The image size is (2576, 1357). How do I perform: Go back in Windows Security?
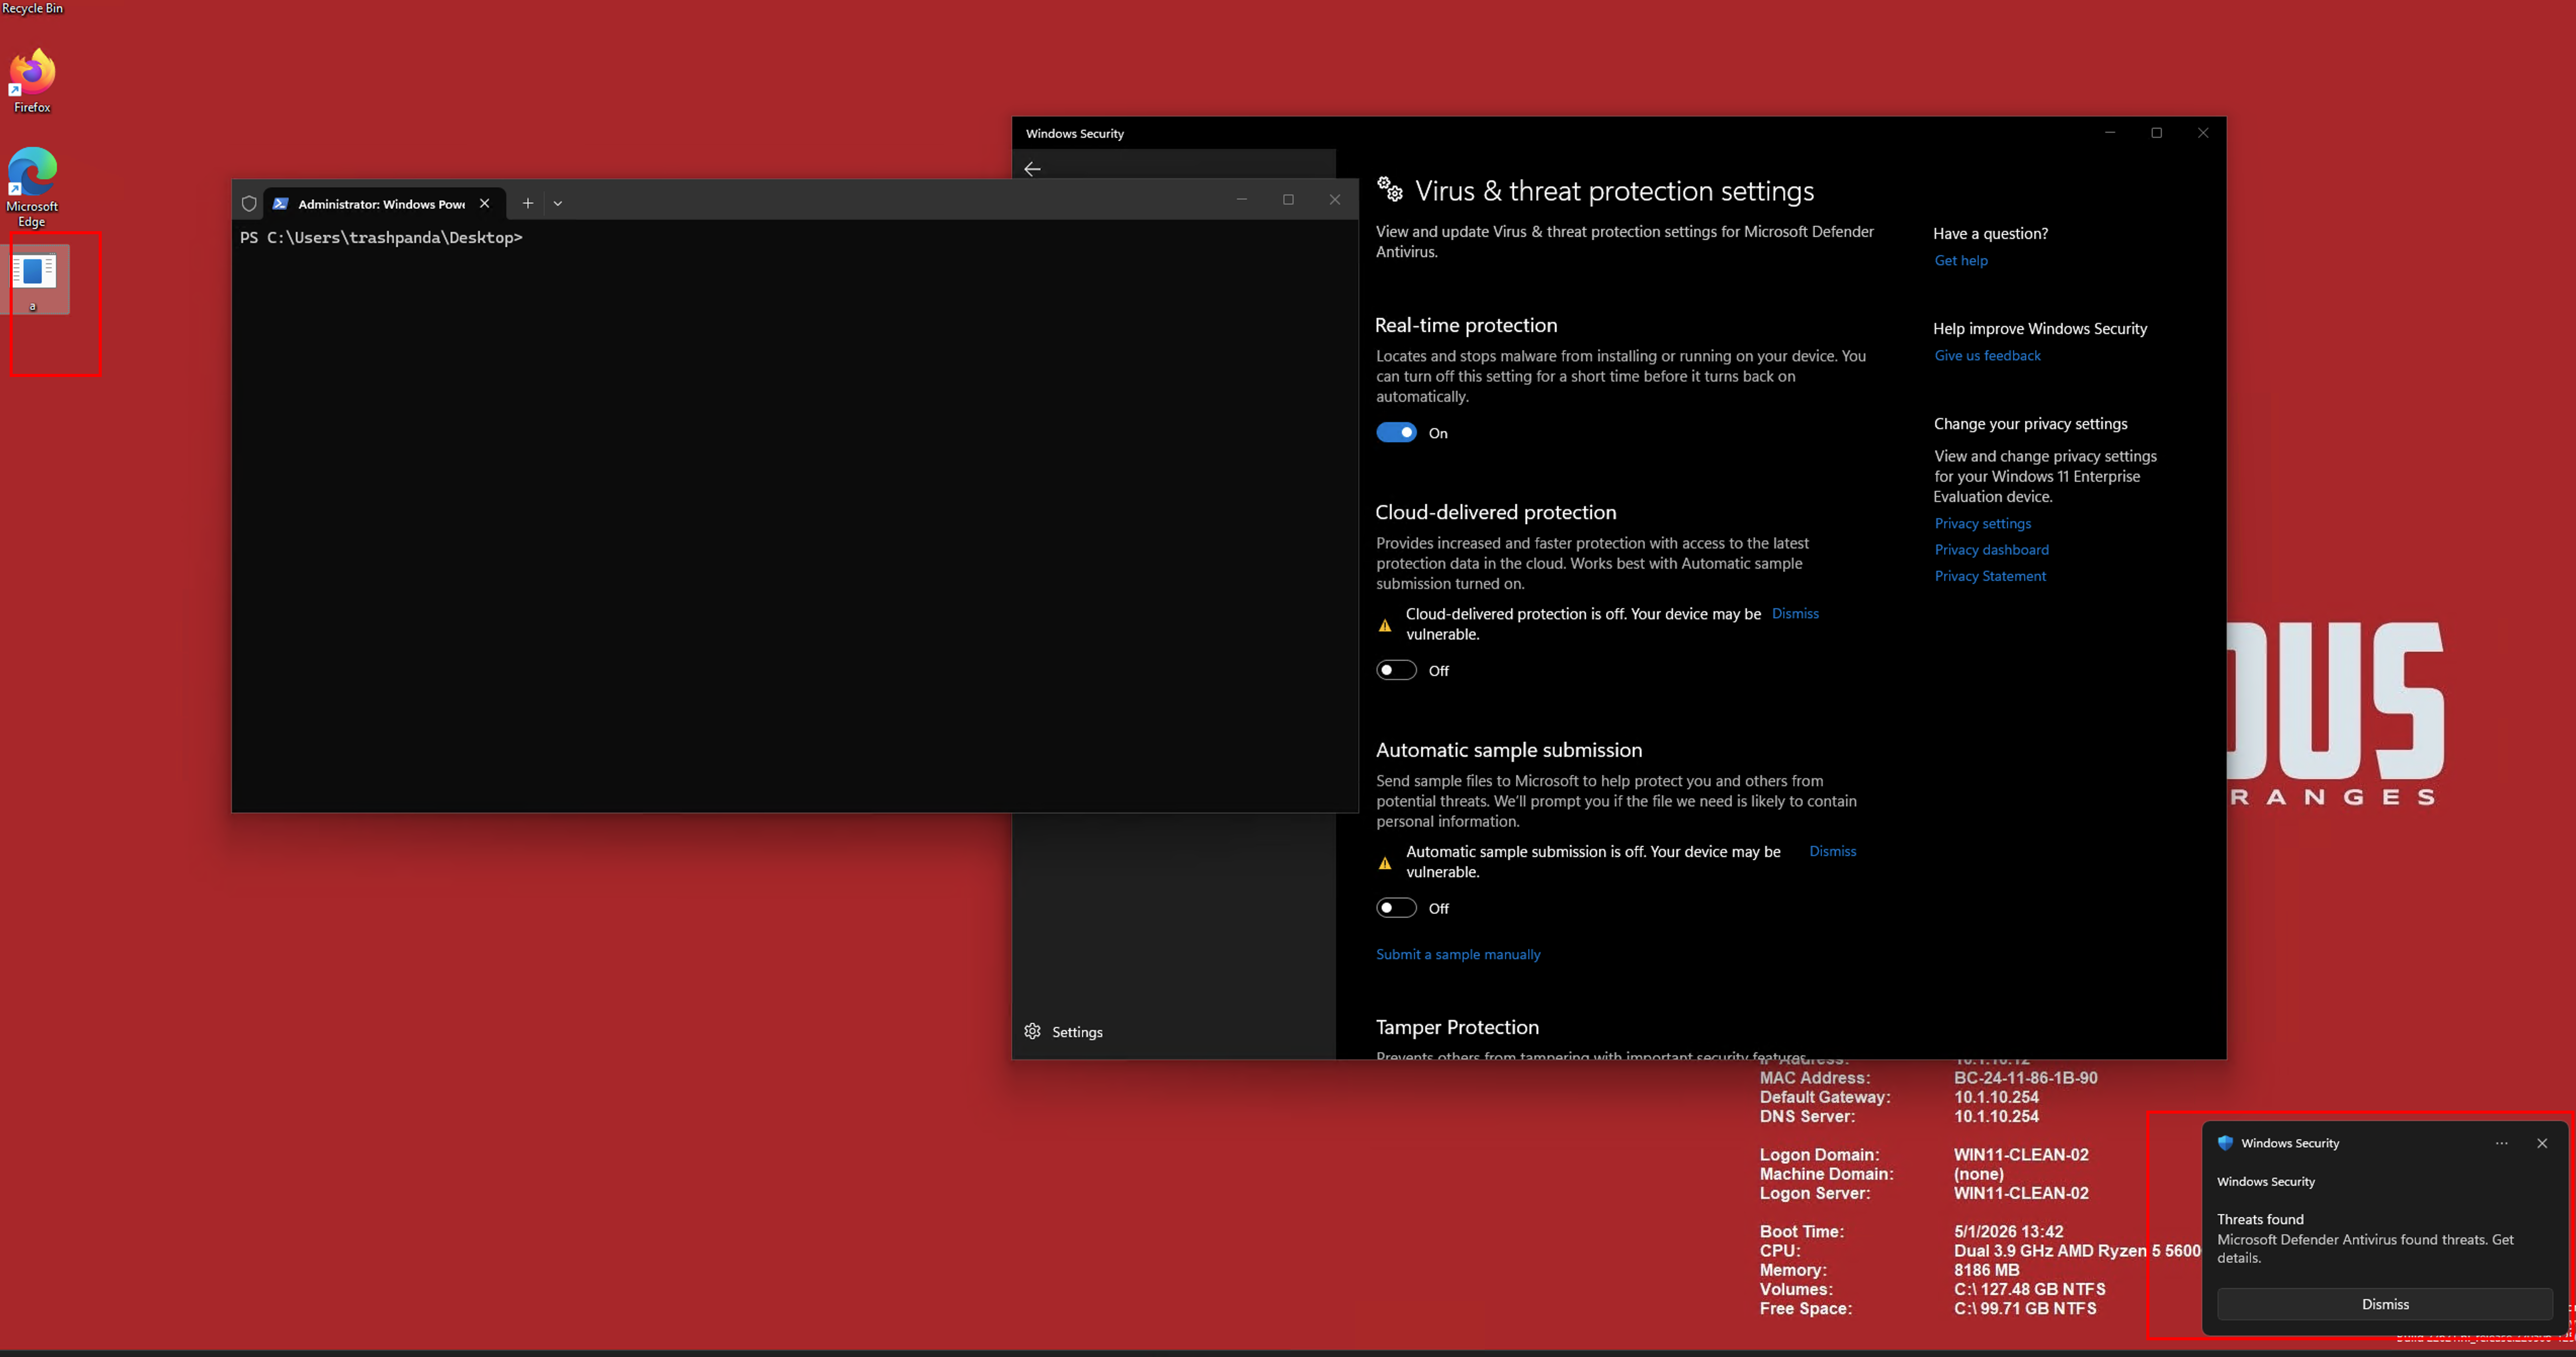click(1032, 169)
